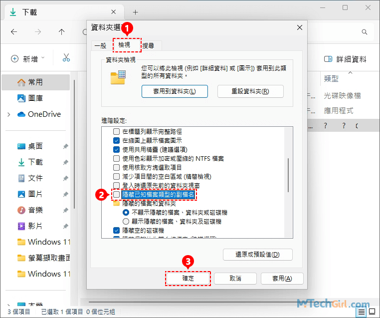
Task: Click the search magnifier icon
Action: click(364, 32)
